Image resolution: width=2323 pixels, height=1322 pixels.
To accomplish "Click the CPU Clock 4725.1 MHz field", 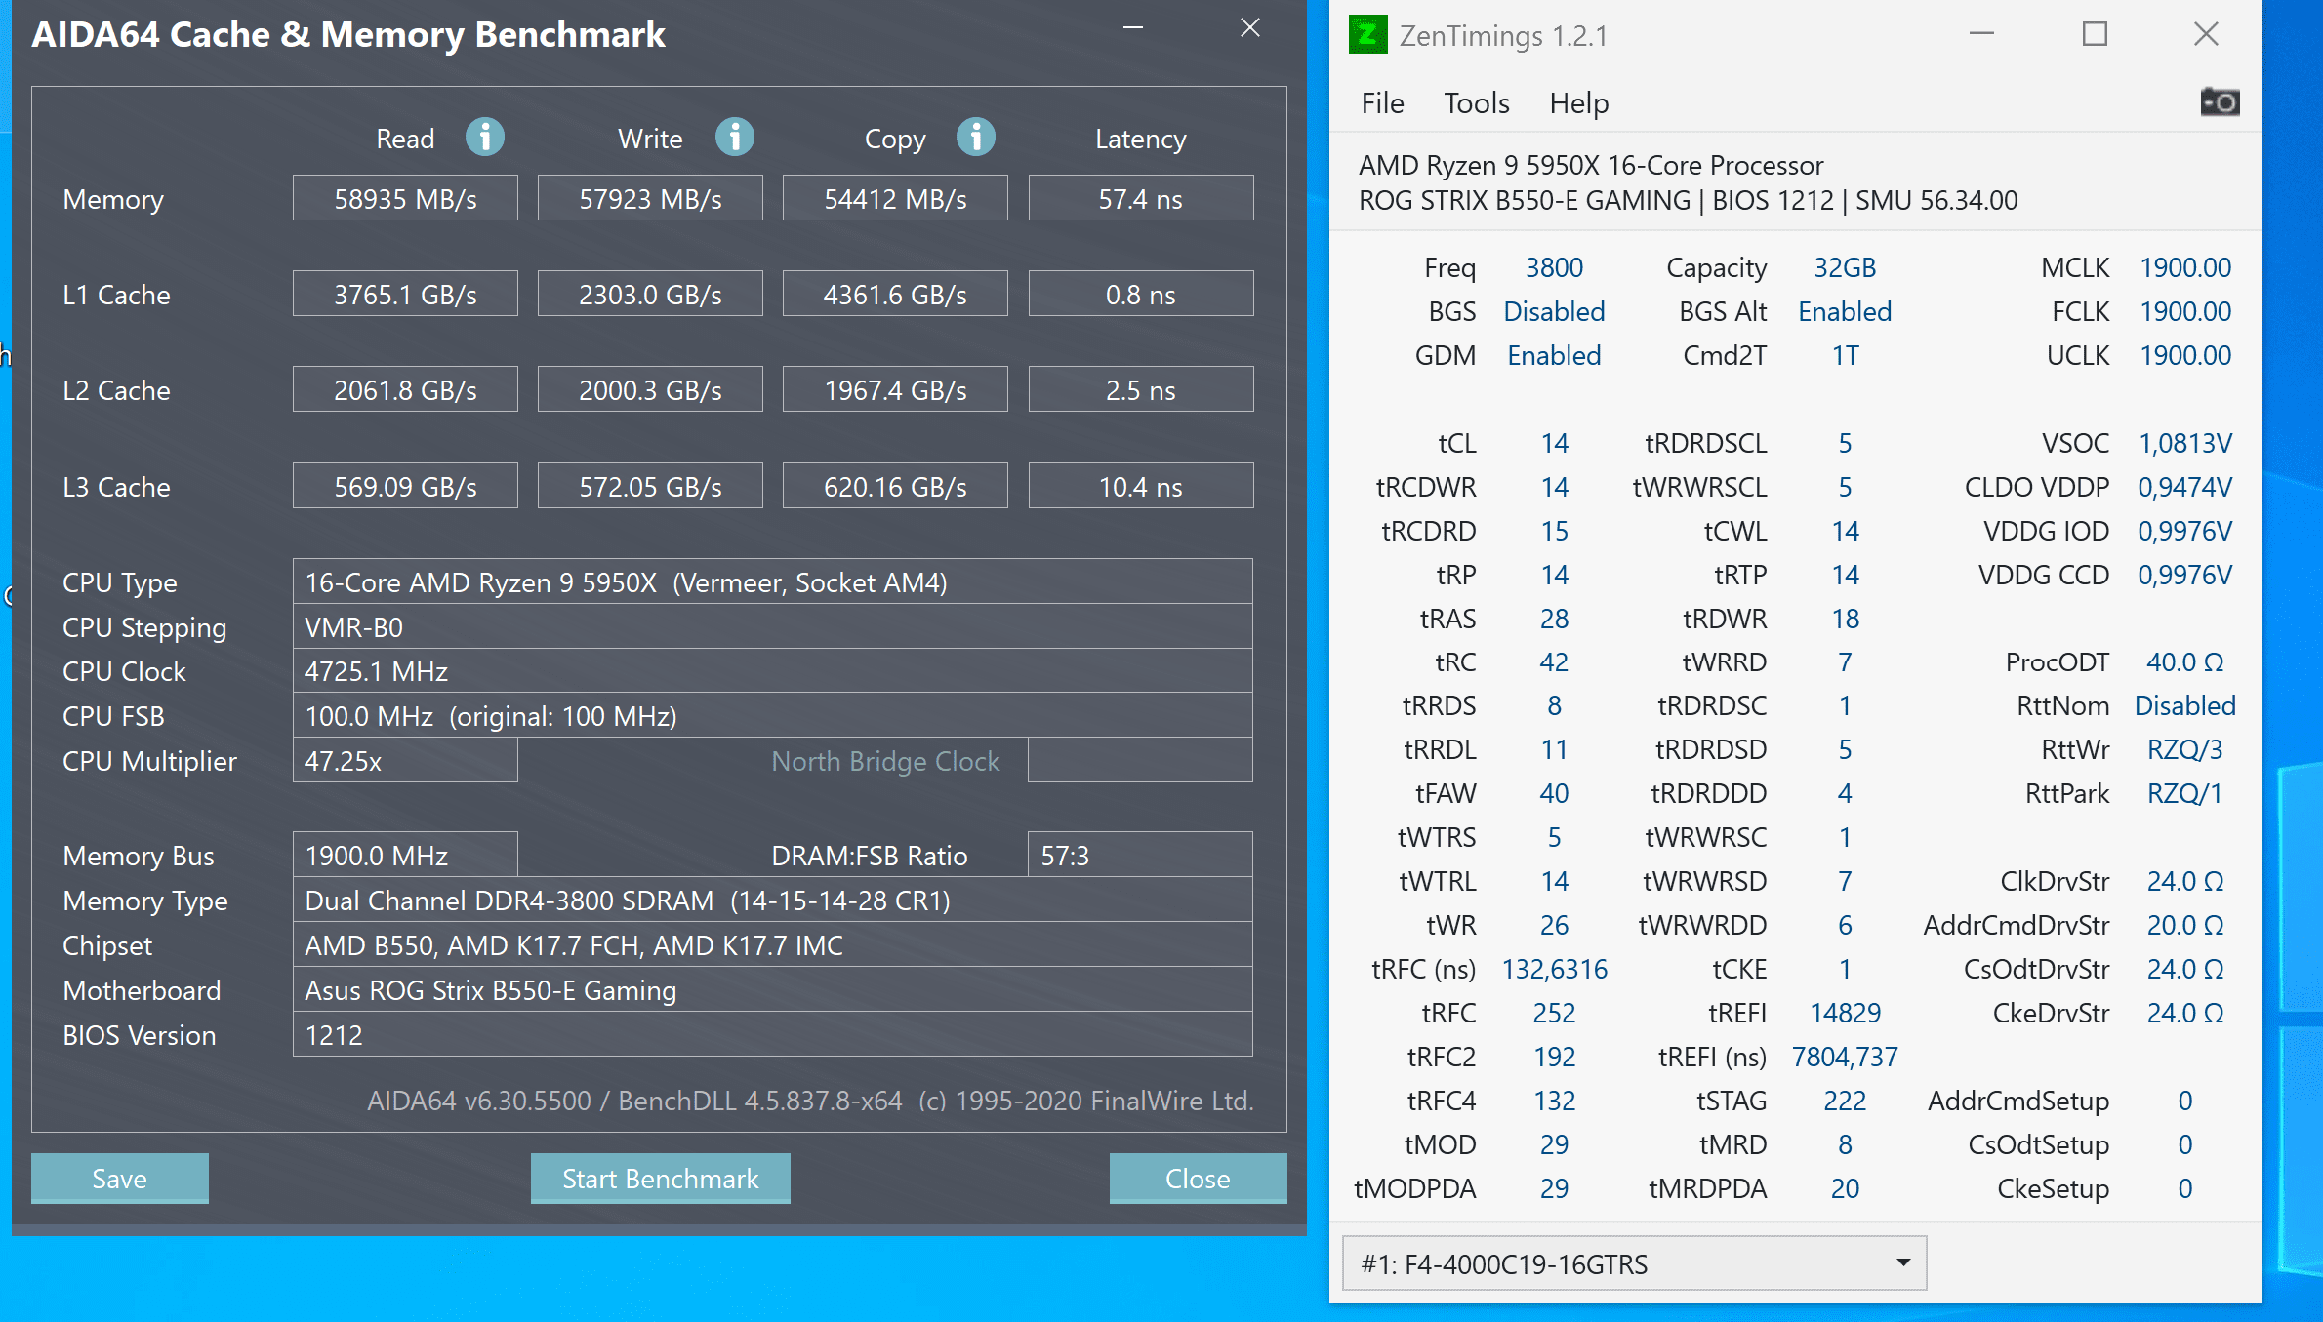I will tap(773, 671).
